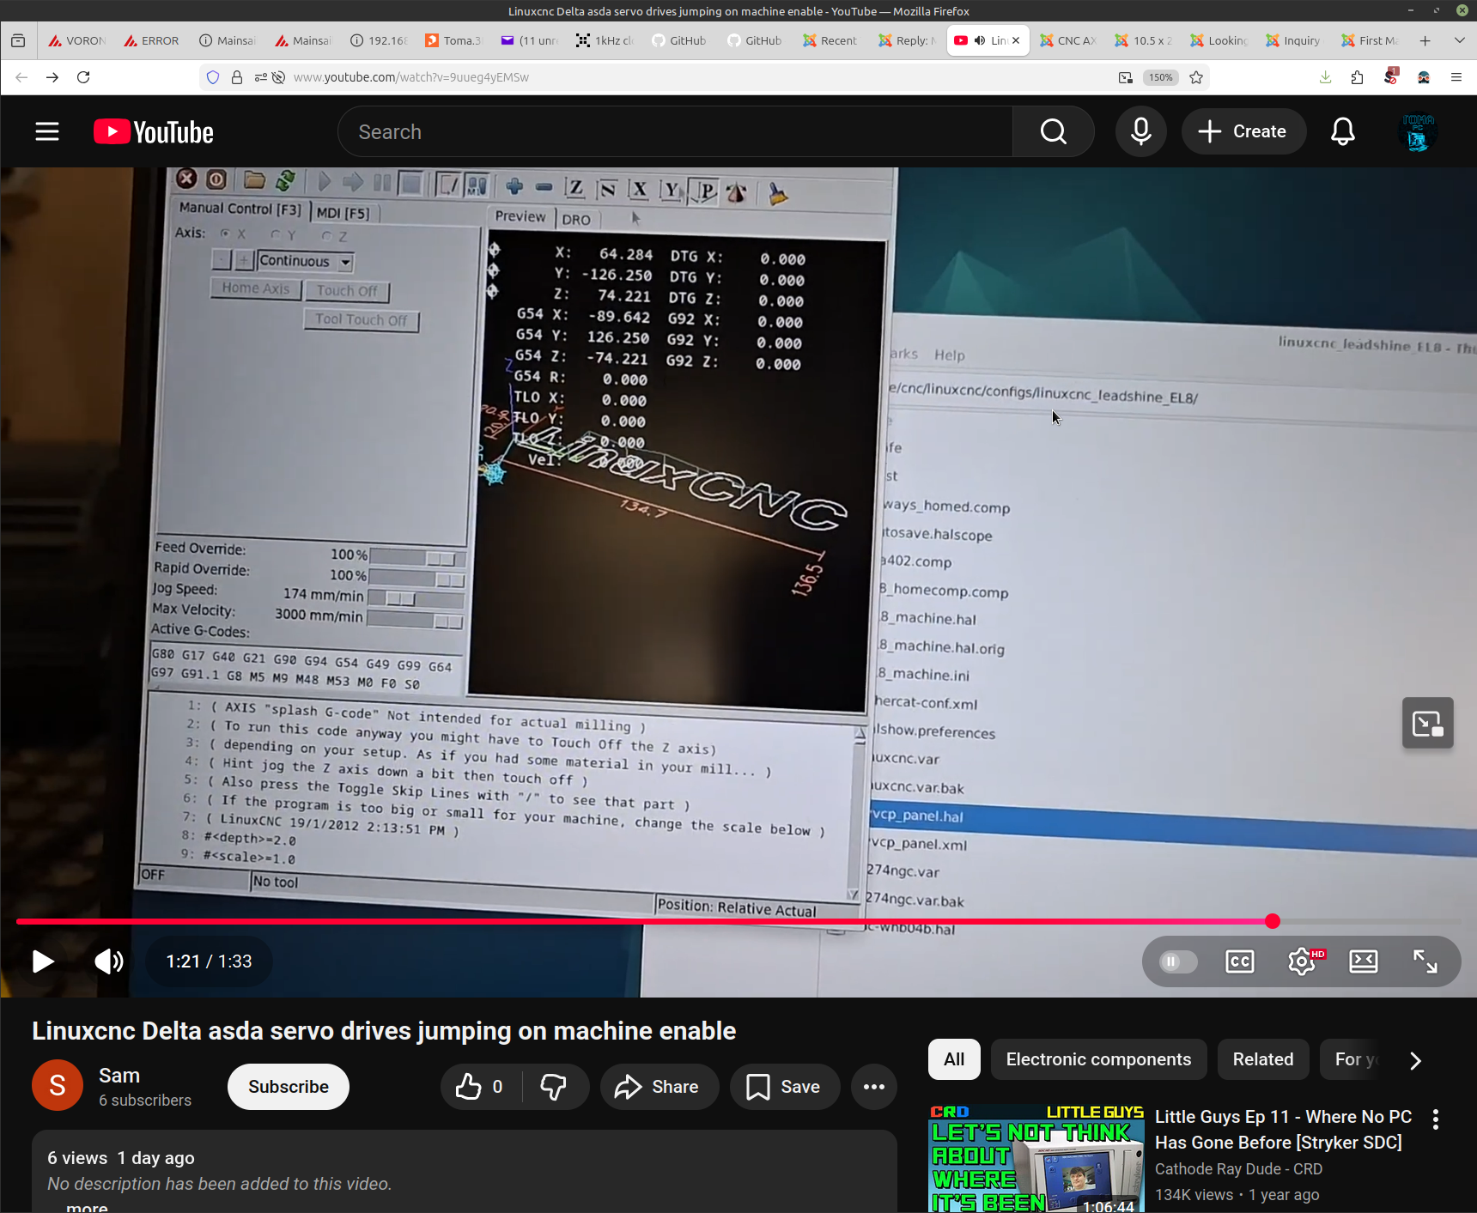Play the paused YouTube video

click(42, 961)
